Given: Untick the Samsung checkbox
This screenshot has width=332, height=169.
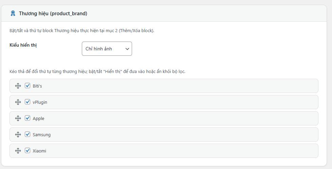Looking at the screenshot, I should (x=27, y=135).
